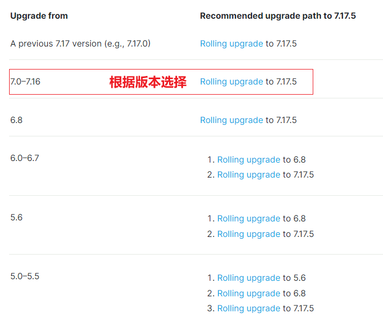The image size is (383, 330).
Task: Click step 2 Rolling upgrade link for 6.0–6.7
Action: coord(248,175)
